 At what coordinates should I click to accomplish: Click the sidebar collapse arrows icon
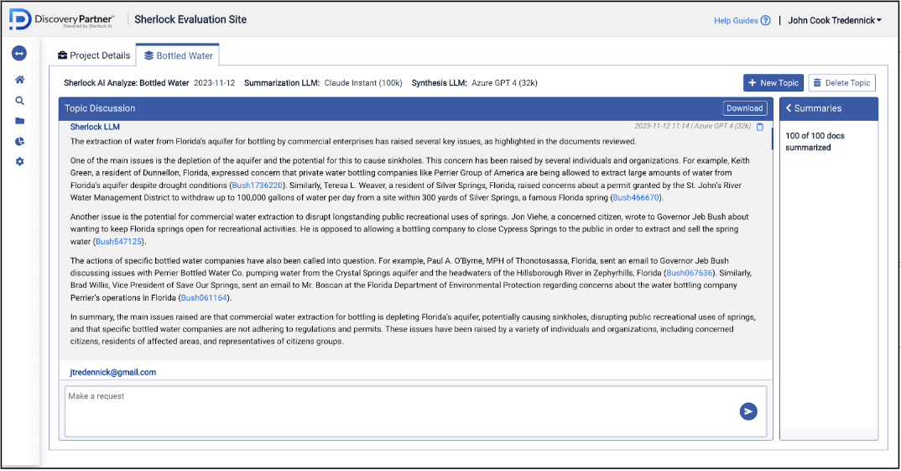[18, 54]
